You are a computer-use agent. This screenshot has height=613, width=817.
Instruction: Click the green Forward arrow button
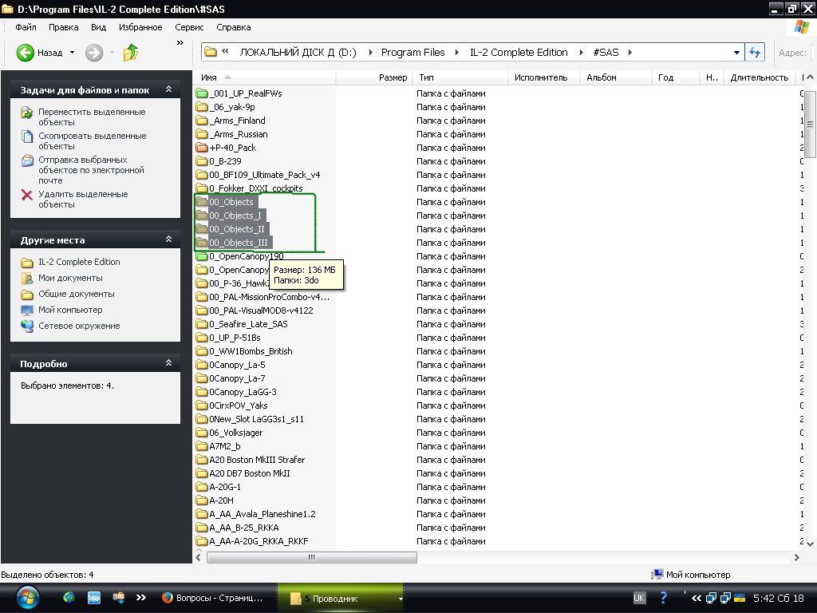tap(94, 53)
